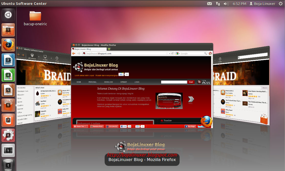The image size is (285, 171).
Task: Open the URL history dropdown arrow
Action: coord(170,54)
